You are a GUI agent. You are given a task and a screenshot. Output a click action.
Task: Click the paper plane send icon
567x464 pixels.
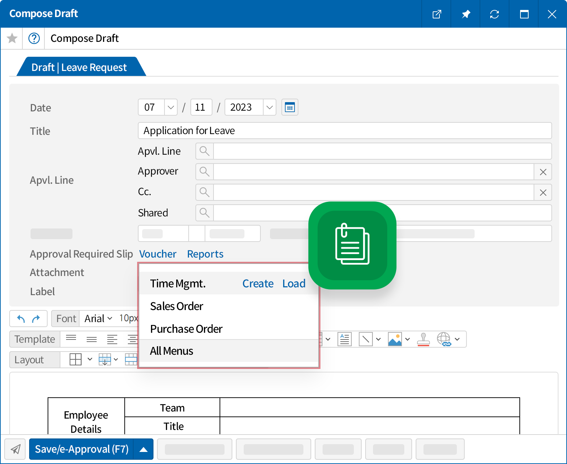15,449
